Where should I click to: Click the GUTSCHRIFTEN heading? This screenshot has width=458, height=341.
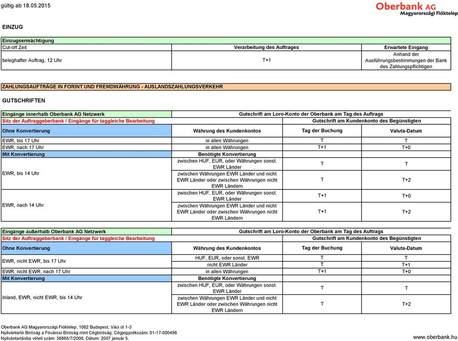point(24,100)
